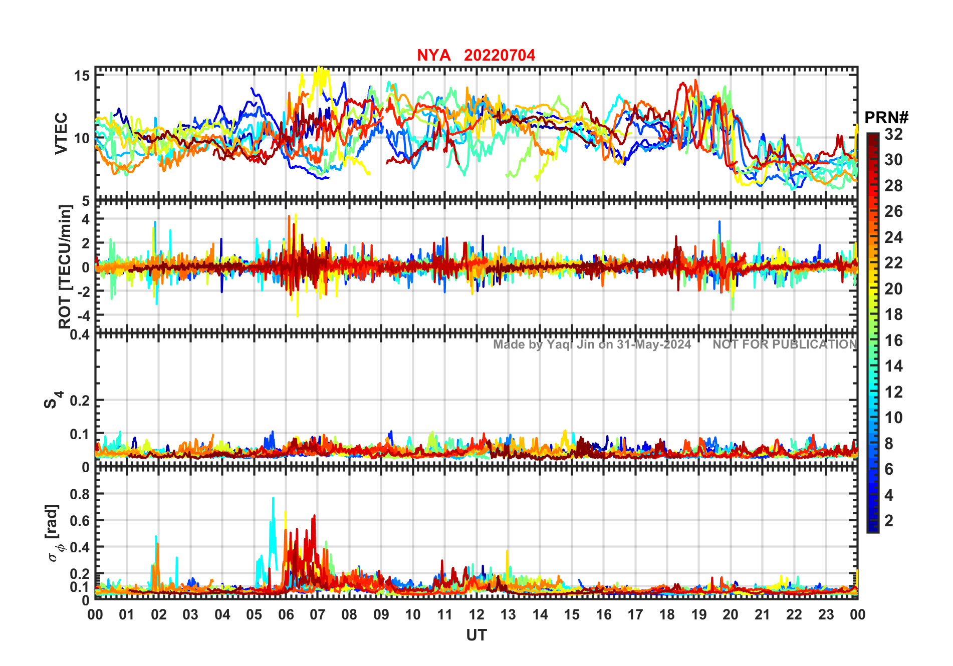Click colorbar tick label "12" beside the colorbar

click(x=893, y=392)
